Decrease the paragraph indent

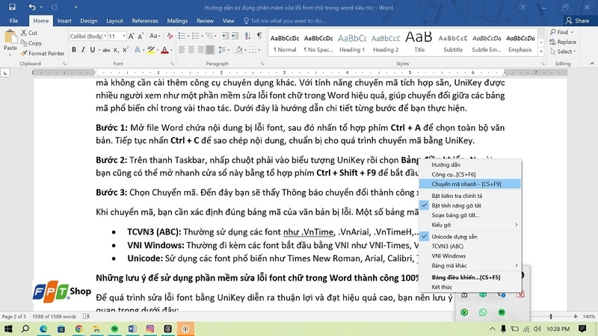(226, 36)
